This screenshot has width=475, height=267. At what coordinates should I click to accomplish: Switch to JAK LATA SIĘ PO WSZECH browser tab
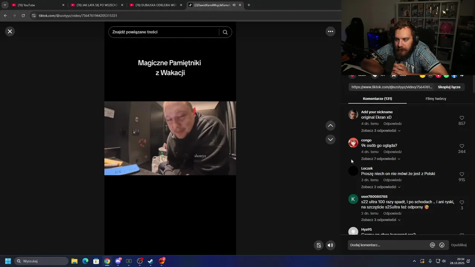tap(97, 5)
